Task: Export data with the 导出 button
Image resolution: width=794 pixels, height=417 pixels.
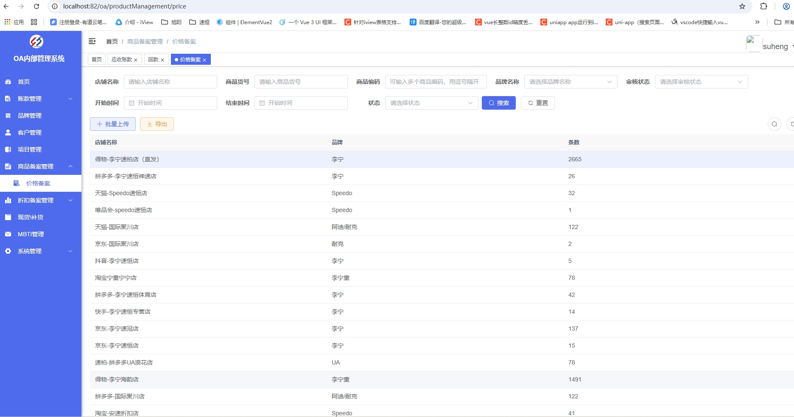Action: pos(157,124)
